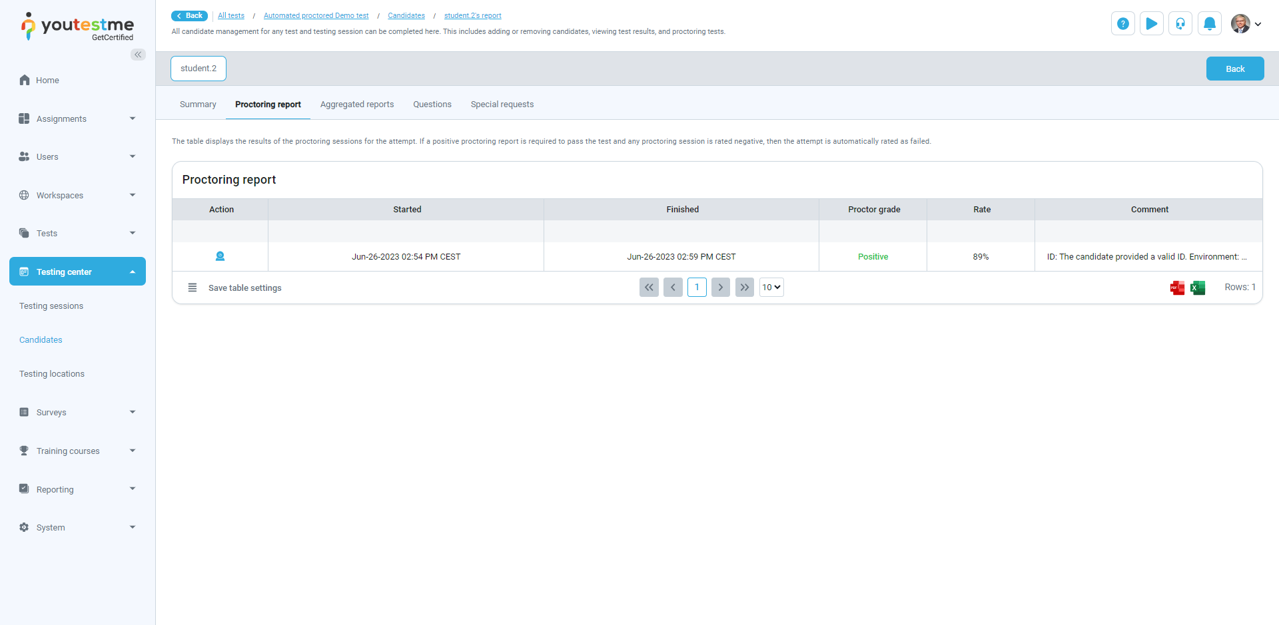Click the page number 1 field
The width and height of the screenshot is (1279, 625).
[697, 288]
